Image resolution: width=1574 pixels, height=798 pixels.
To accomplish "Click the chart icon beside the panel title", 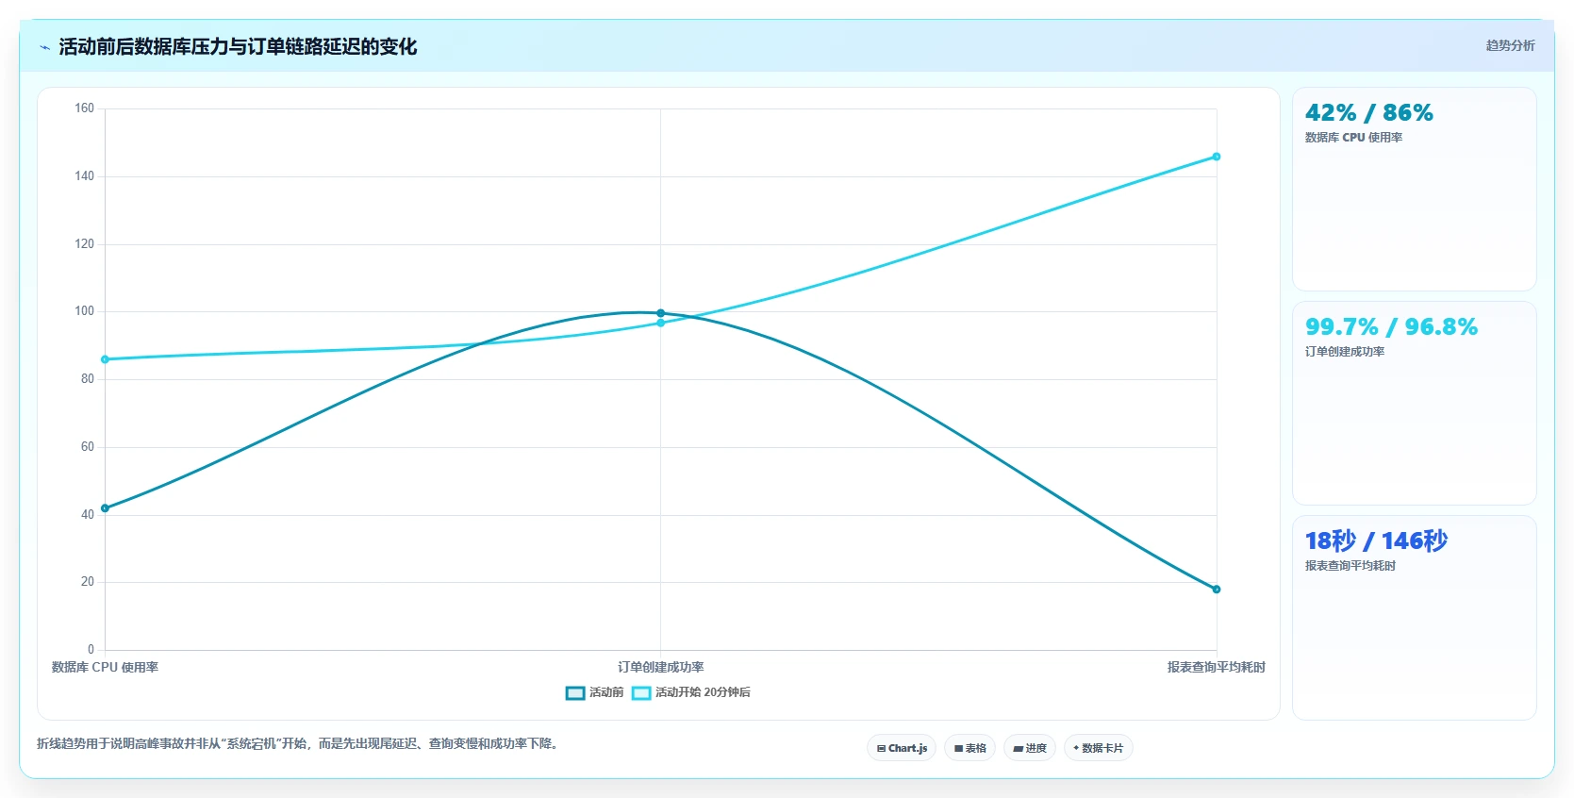I will point(44,47).
